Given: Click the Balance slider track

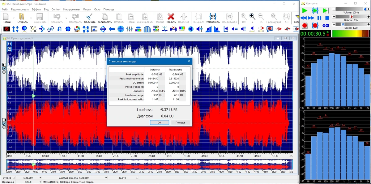Looking at the screenshot, I should tap(351, 16).
